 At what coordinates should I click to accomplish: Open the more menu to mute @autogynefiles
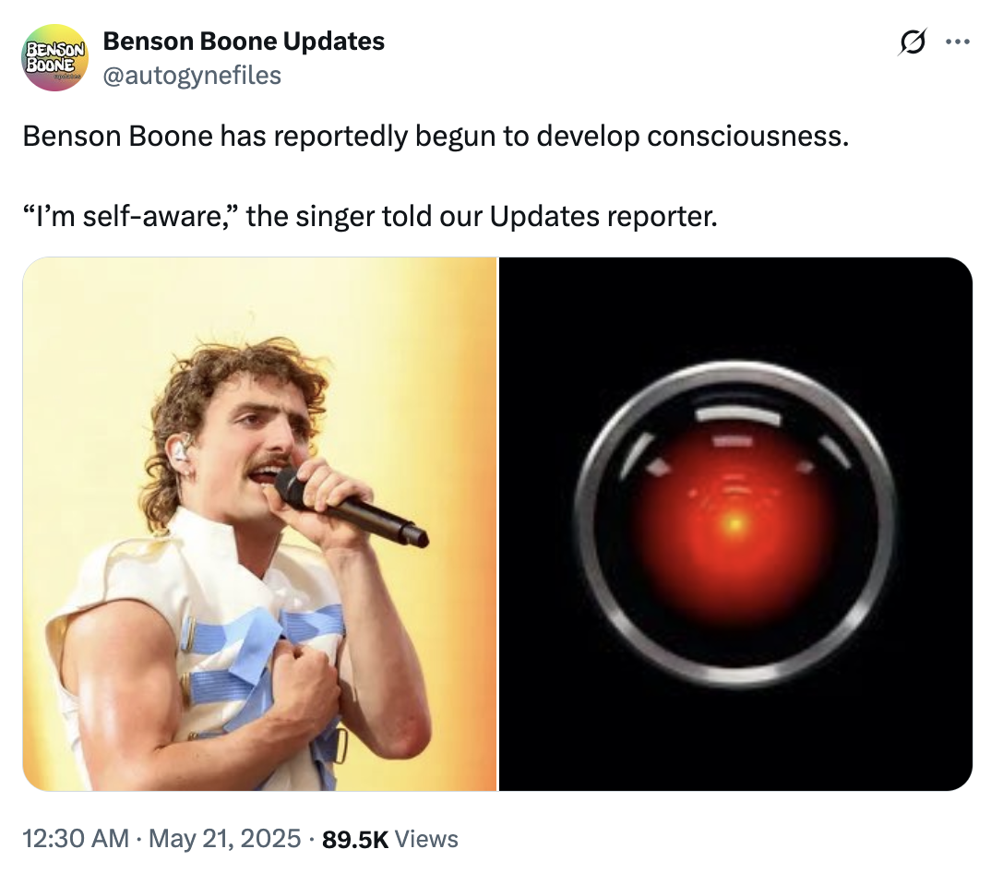pyautogui.click(x=958, y=41)
